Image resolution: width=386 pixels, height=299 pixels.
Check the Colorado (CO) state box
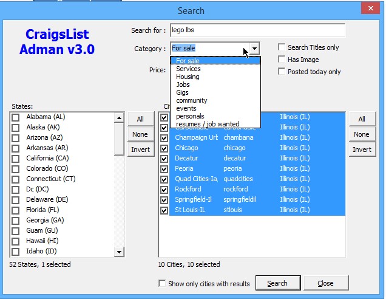click(16, 169)
